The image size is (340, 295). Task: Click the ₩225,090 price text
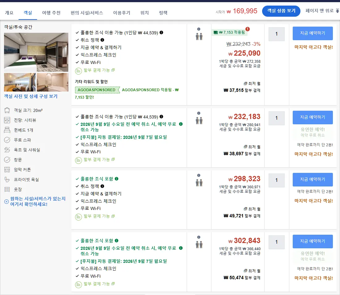[x=244, y=53]
